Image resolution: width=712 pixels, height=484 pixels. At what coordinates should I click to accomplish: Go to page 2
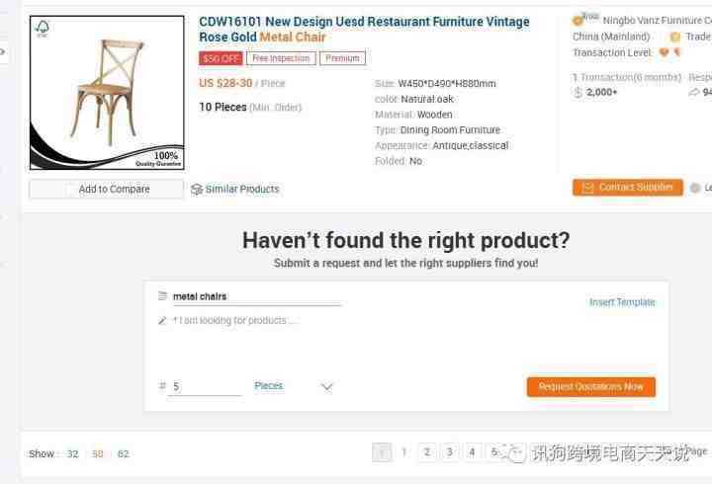tap(427, 451)
